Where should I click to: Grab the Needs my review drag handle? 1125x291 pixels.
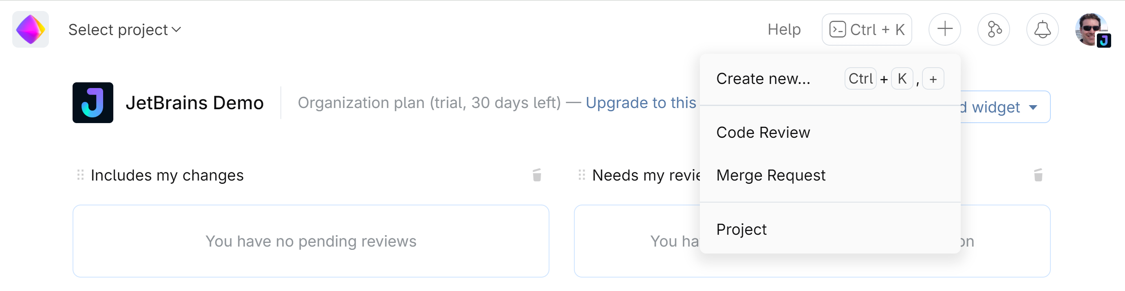[x=582, y=175]
